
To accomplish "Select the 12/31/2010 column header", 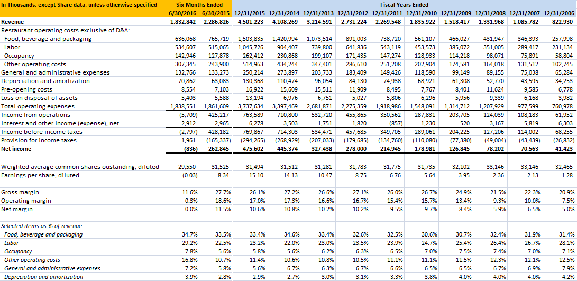I will [422, 13].
